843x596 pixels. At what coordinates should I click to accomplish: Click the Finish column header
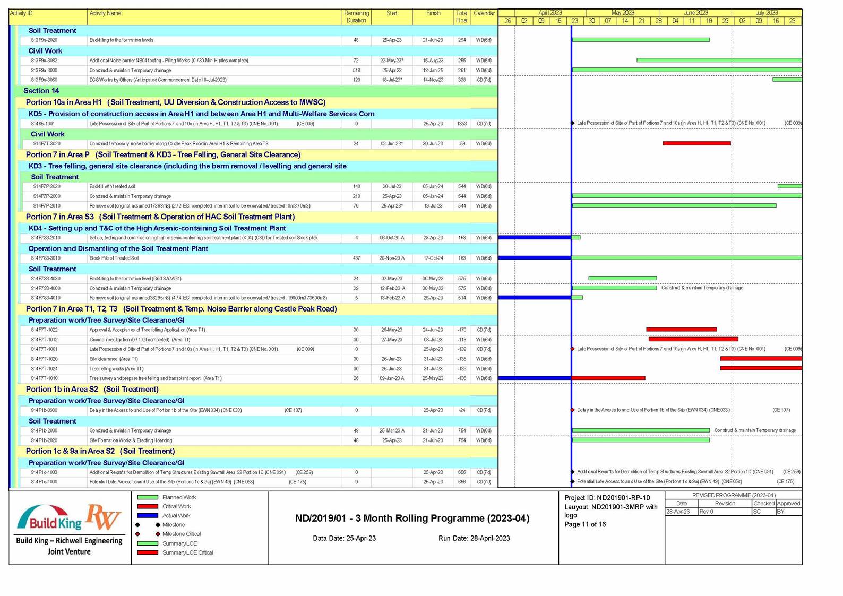tap(433, 17)
